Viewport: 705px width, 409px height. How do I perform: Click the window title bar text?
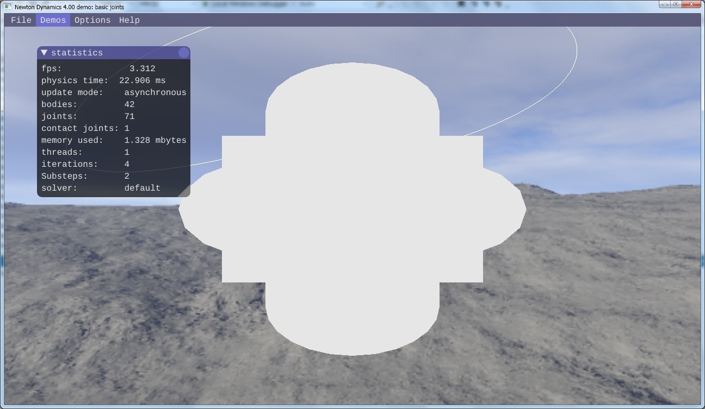69,7
